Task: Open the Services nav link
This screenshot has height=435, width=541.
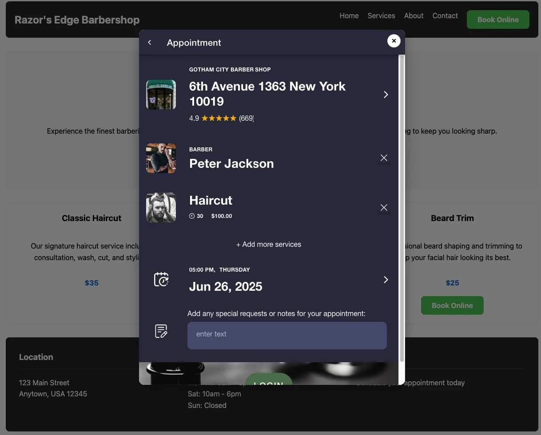Action: [x=382, y=16]
